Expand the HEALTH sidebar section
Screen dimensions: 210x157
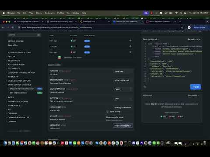tap(11, 57)
